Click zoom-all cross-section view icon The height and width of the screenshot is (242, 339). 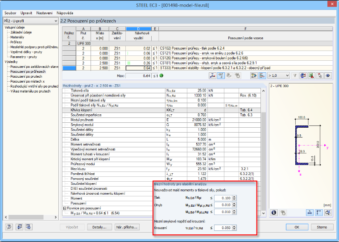[328, 213]
